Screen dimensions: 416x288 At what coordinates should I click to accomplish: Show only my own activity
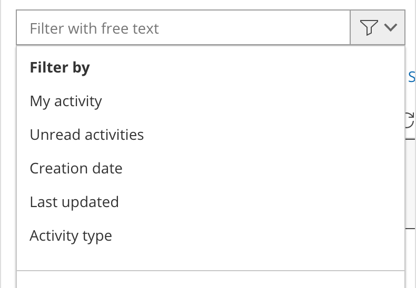pyautogui.click(x=66, y=101)
